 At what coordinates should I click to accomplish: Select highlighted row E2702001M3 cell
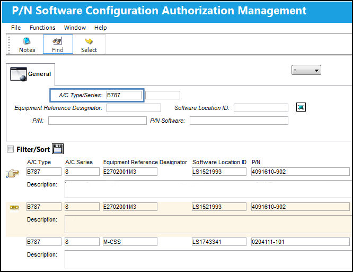pyautogui.click(x=130, y=207)
